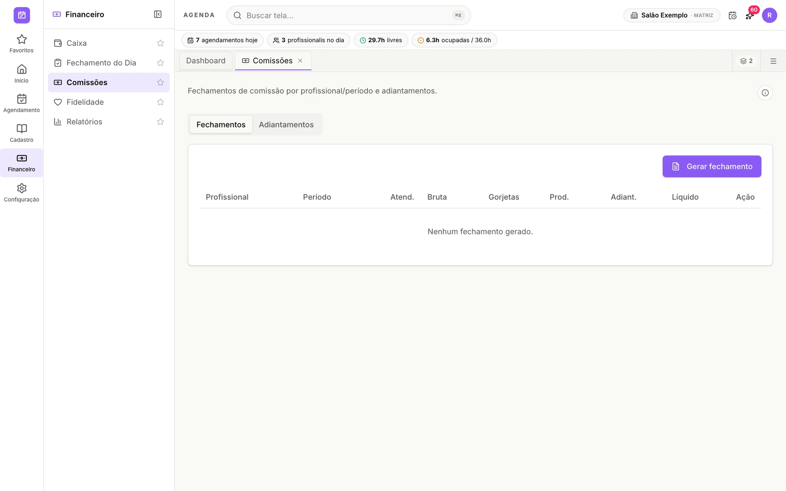Select Comissões in the side menu
Image resolution: width=786 pixels, height=491 pixels.
(108, 82)
